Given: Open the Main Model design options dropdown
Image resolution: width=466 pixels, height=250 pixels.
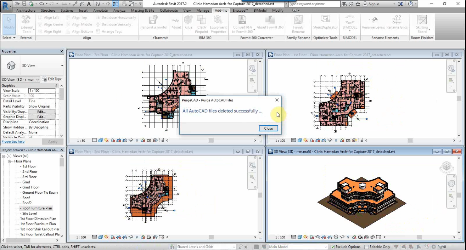Looking at the screenshot, I should click(298, 247).
